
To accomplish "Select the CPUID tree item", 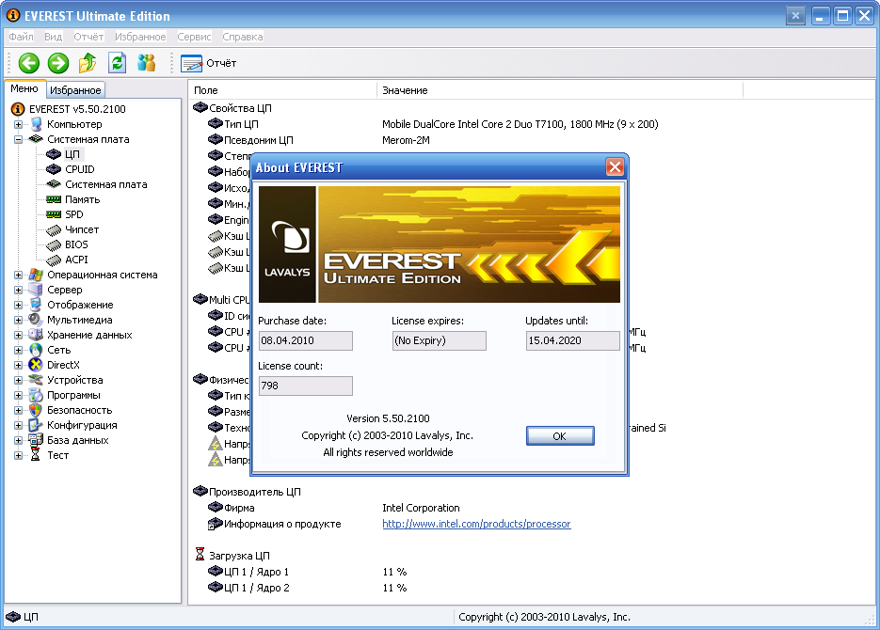I will click(80, 169).
